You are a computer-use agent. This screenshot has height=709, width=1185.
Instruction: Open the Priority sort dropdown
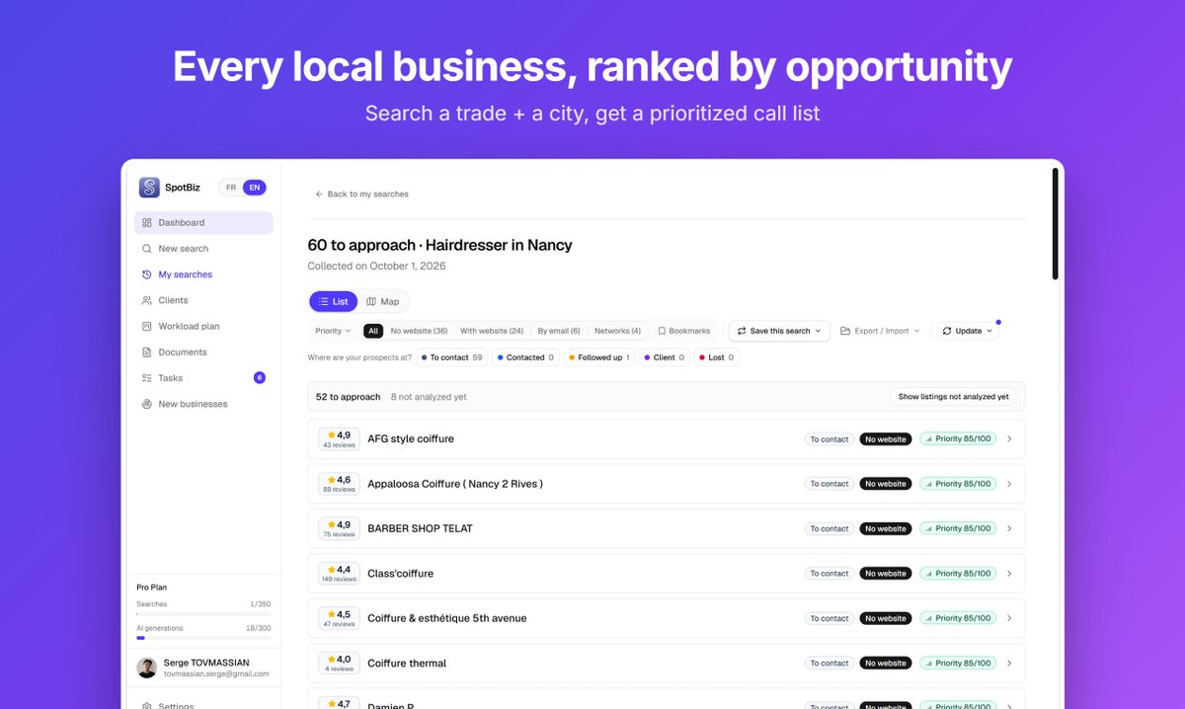[x=333, y=331]
